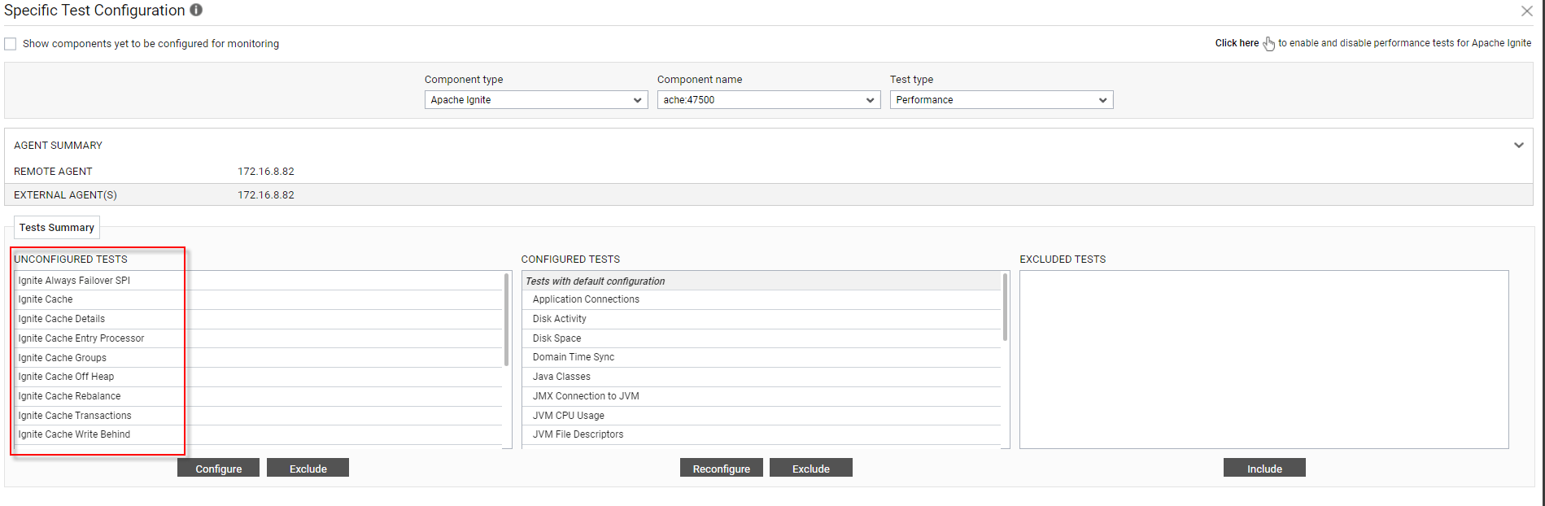Select 'Java Classes' configured test
This screenshot has height=506, width=1545.
762,377
